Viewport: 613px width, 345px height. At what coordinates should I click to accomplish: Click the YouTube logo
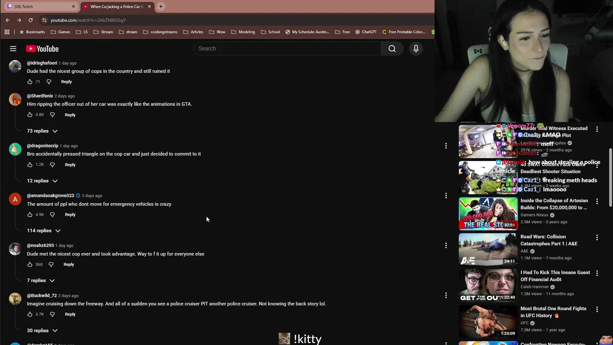(x=42, y=48)
